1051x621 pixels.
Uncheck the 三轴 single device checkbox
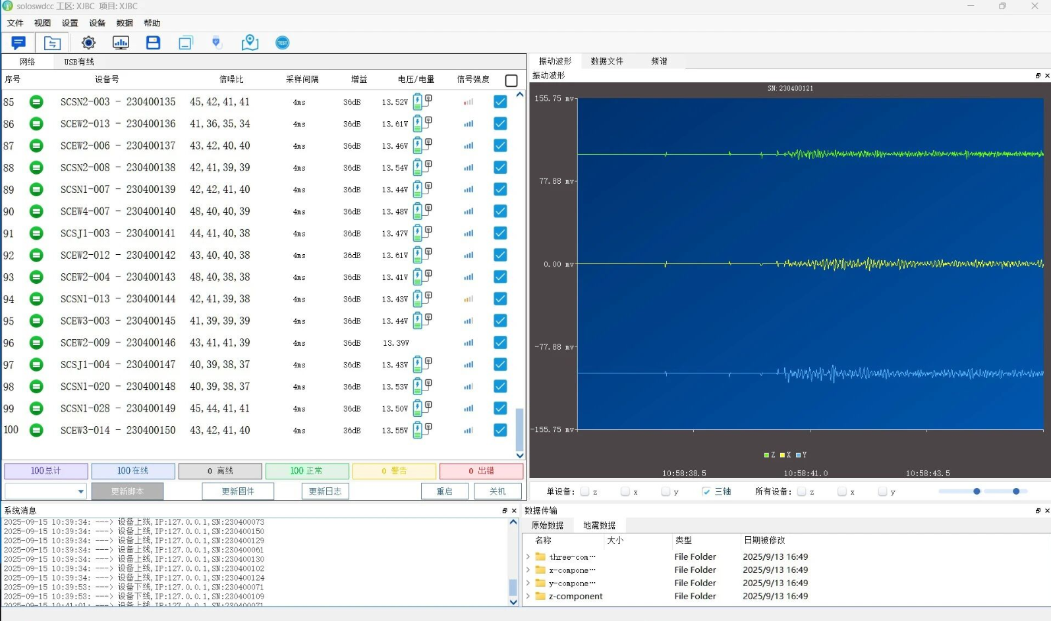(x=706, y=491)
